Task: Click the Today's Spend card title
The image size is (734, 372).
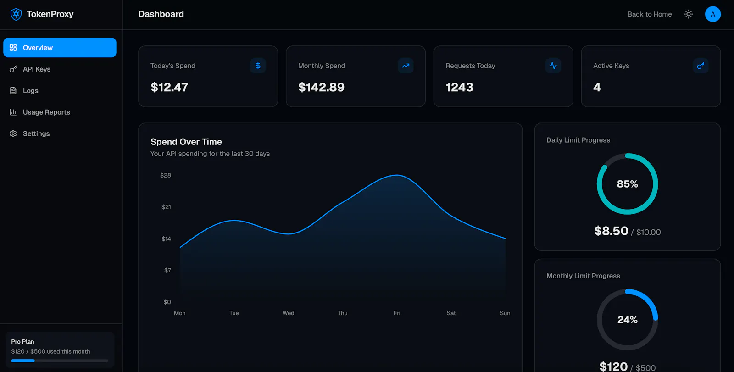Action: 173,66
